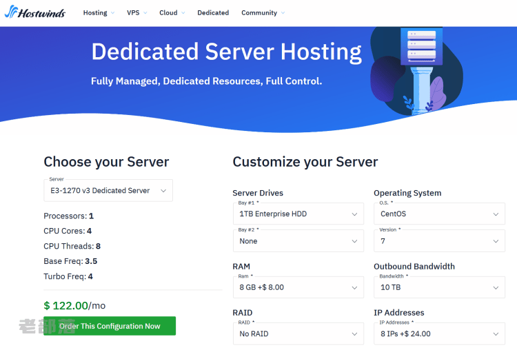
Task: Click the Customize your Server heading
Action: coord(305,162)
